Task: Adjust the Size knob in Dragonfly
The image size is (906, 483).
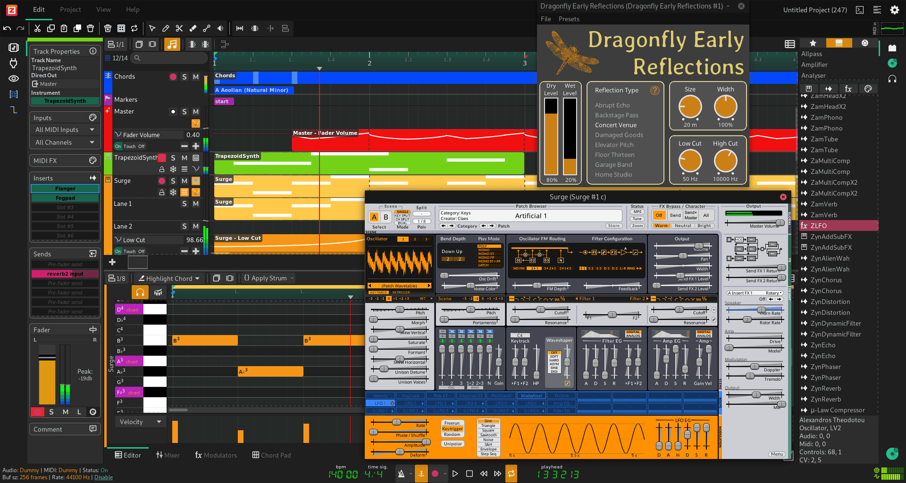Action: point(690,107)
